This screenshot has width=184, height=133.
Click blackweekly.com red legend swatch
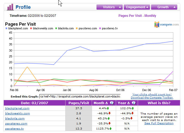pyautogui.click(x=31, y=28)
